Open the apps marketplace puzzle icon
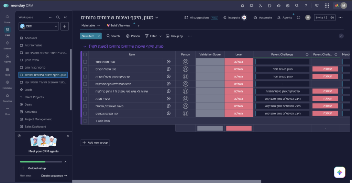 [x=269, y=5]
